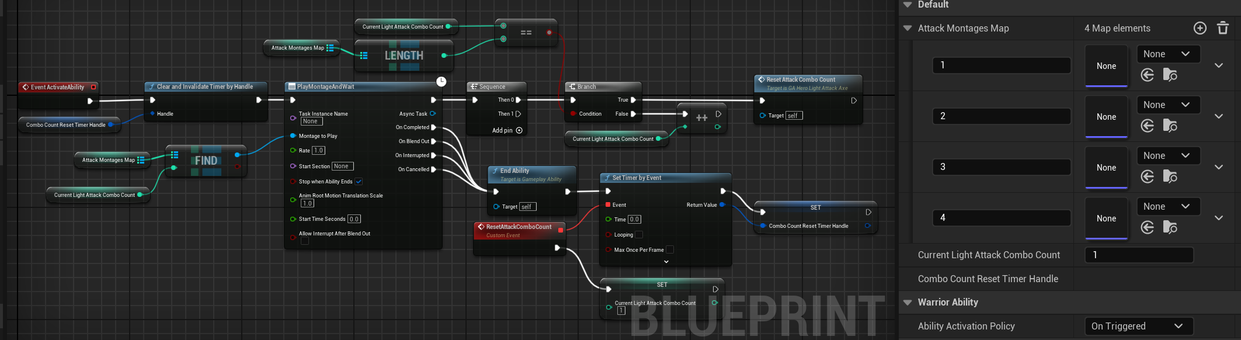Open Ability Activation Policy dropdown
1241x340 pixels.
coord(1138,326)
